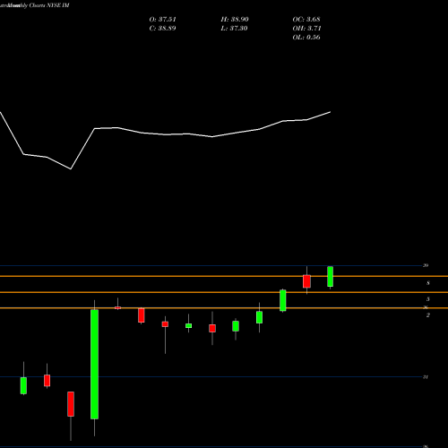Select the most recent green candlestick
The image size is (448, 448).
click(x=330, y=277)
